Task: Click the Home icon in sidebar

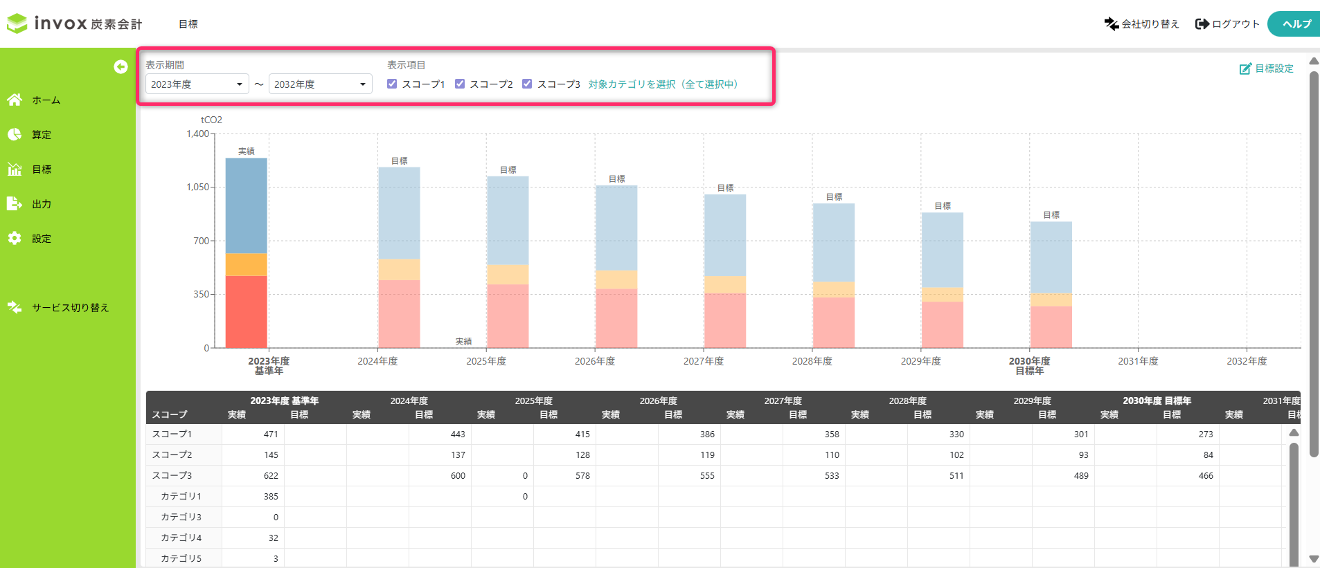Action: click(15, 100)
